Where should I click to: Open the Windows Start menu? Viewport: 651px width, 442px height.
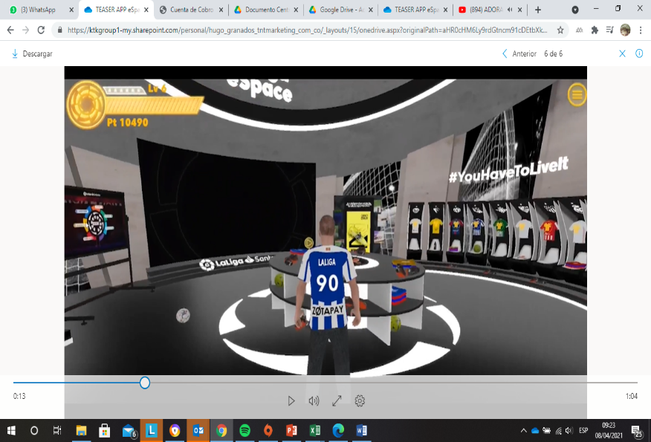coord(11,430)
